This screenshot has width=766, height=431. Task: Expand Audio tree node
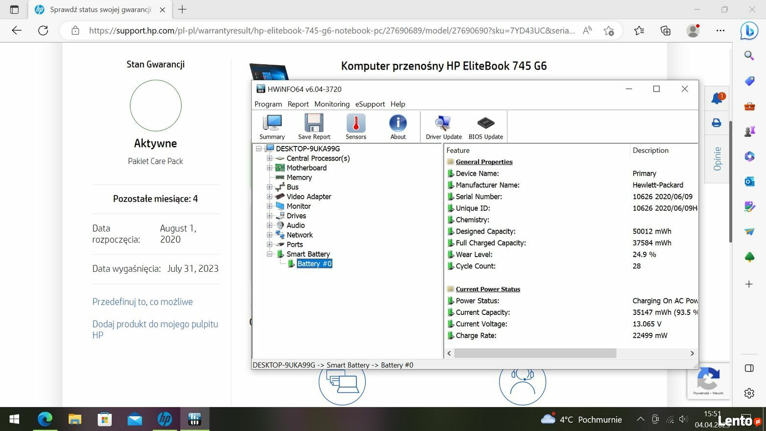coord(269,225)
